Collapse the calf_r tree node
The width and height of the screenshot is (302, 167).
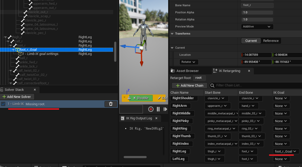(8, 41)
